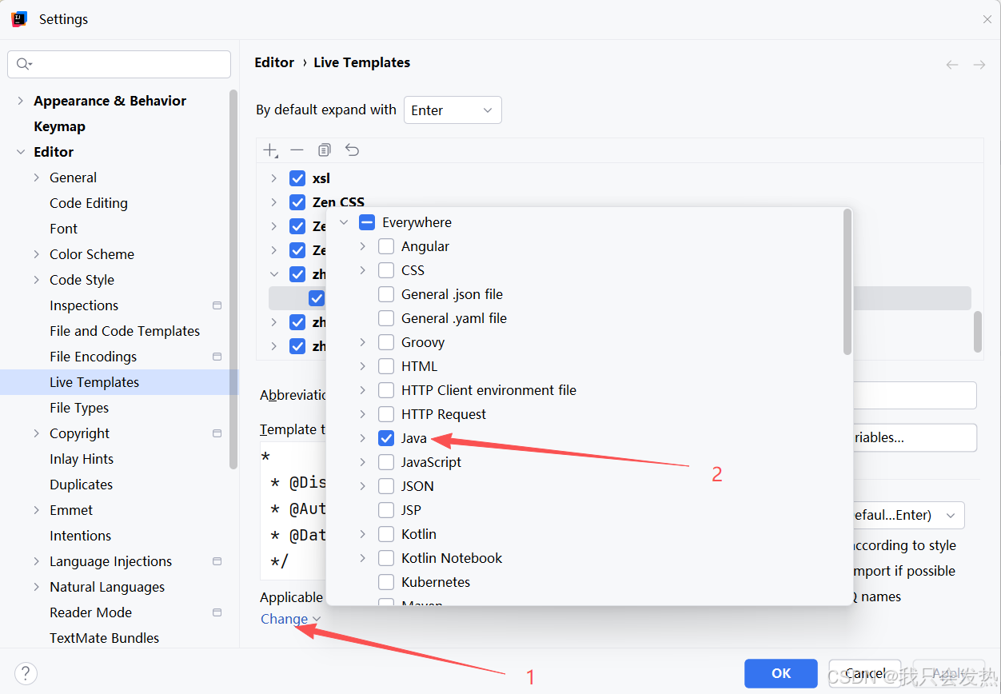
Task: Enable the Angular context checkbox
Action: (x=386, y=246)
